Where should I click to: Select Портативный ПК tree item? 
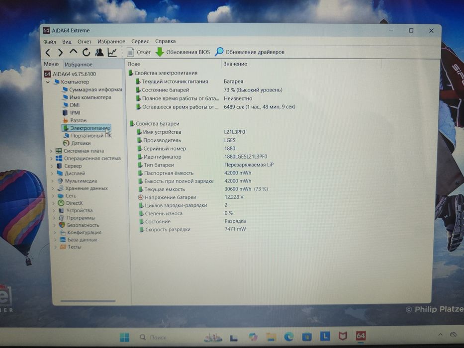(88, 136)
